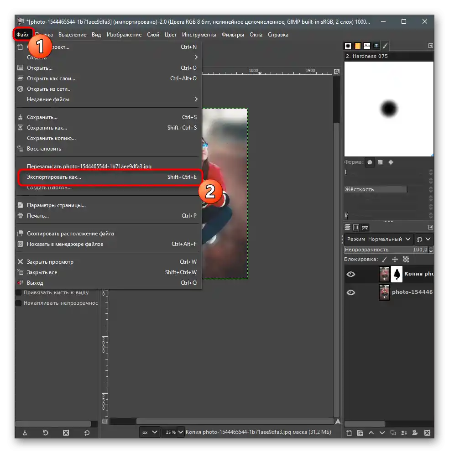449x453 pixels.
Task: Lower the layer with down arrow
Action: pyautogui.click(x=382, y=432)
